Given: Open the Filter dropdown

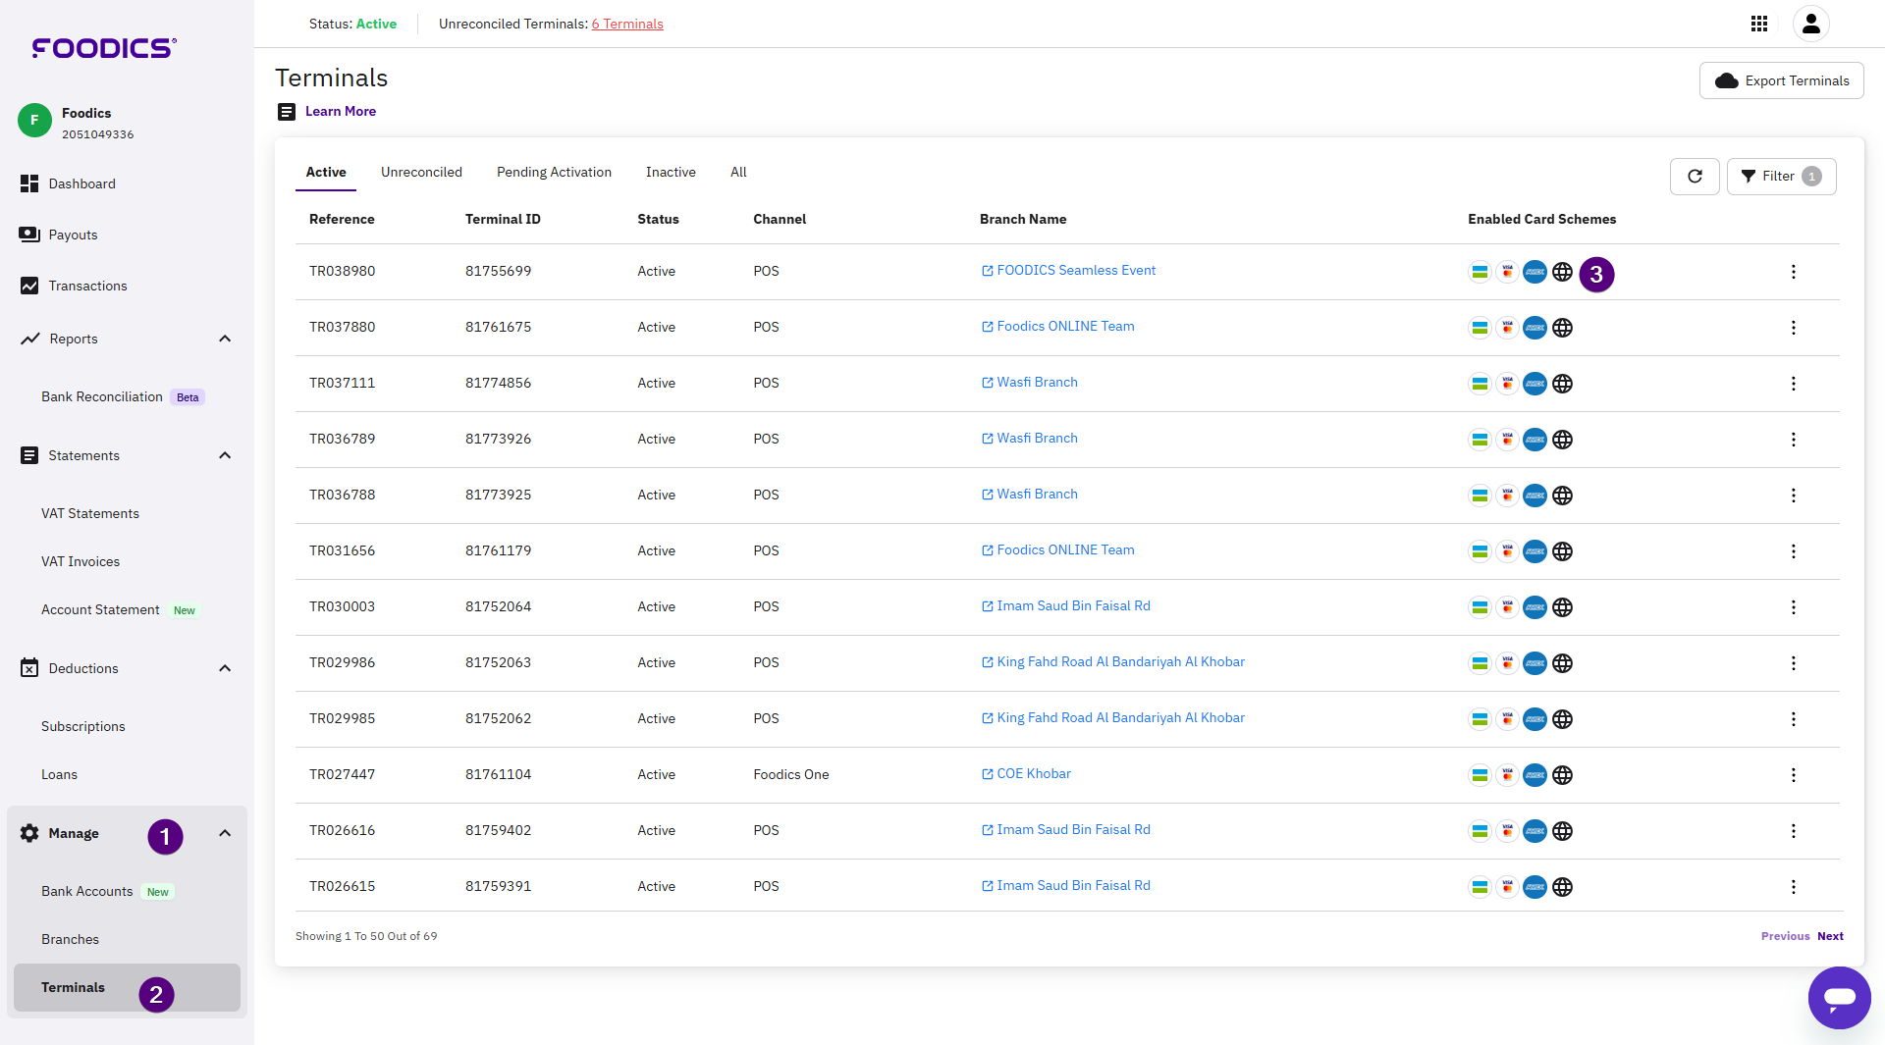Looking at the screenshot, I should (1781, 177).
